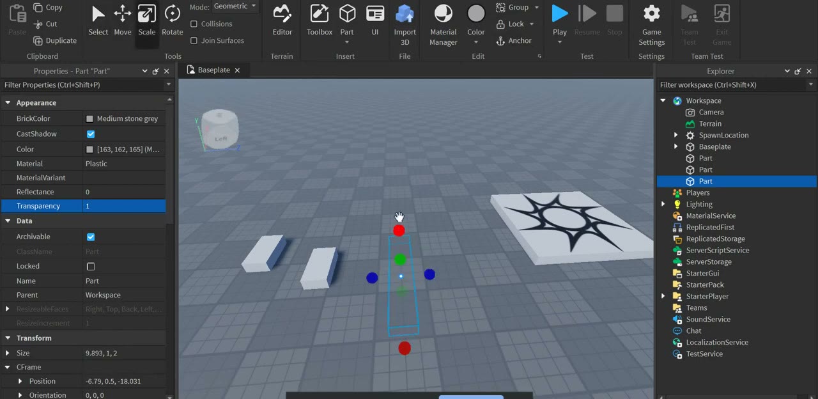Collapse the Appearance section

pyautogui.click(x=8, y=103)
